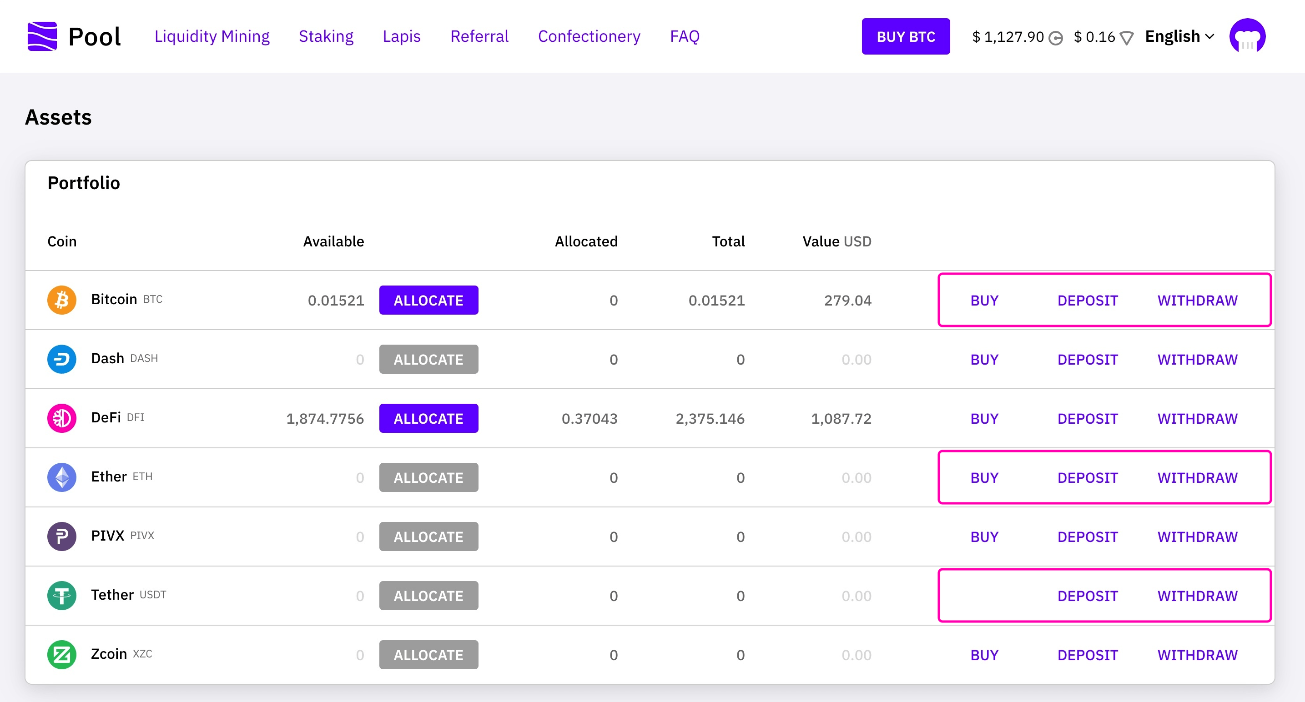Click the DeFi coin icon
This screenshot has height=702, width=1305.
point(62,418)
